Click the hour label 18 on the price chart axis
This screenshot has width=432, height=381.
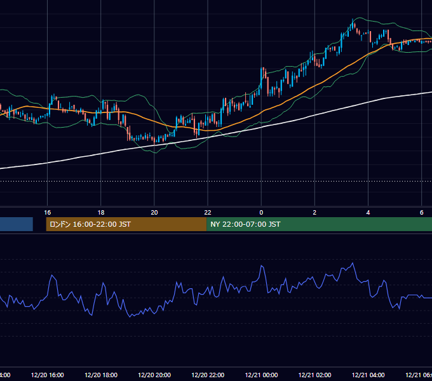click(x=101, y=212)
